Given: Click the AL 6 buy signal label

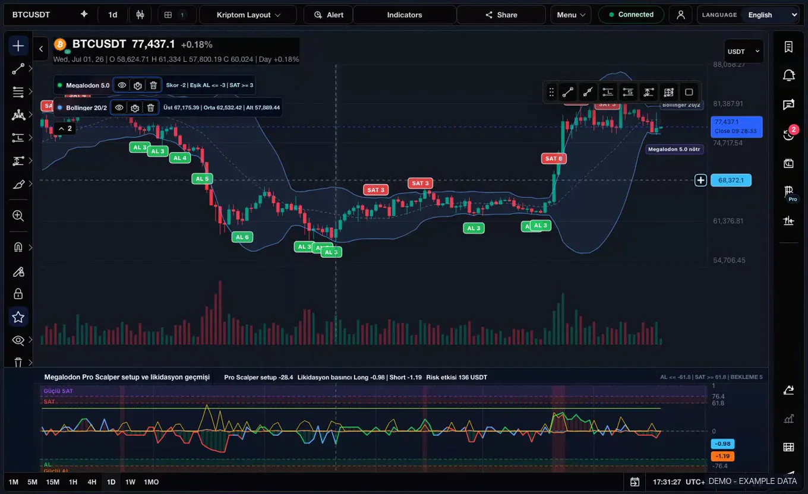Looking at the screenshot, I should click(242, 237).
